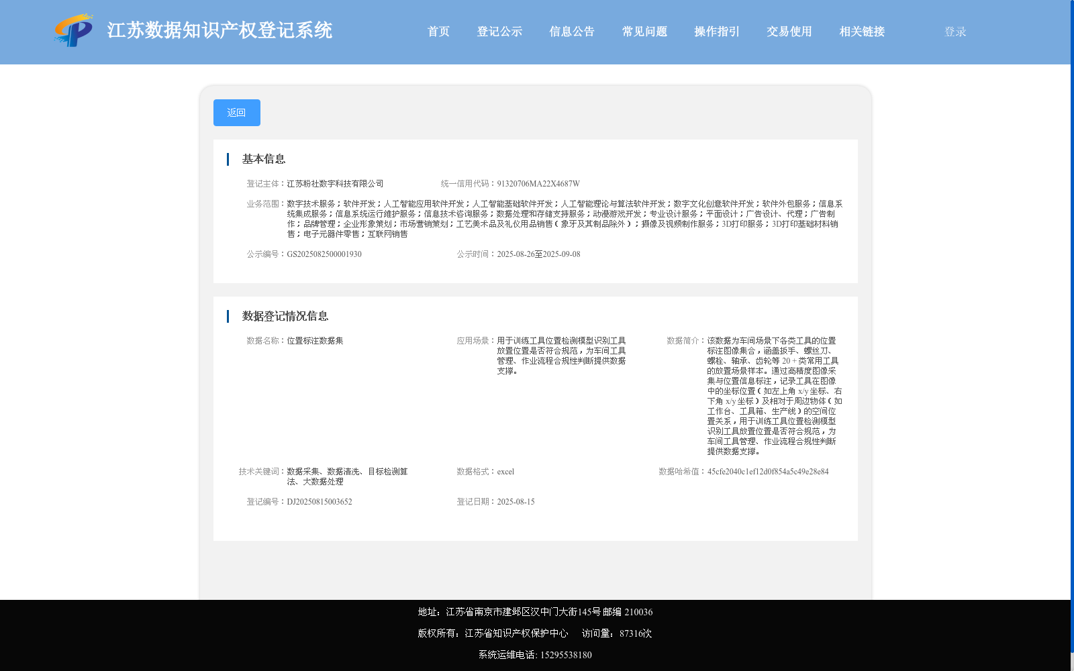Image resolution: width=1074 pixels, height=671 pixels.
Task: Select the 基本信息 section heading
Action: 264,159
